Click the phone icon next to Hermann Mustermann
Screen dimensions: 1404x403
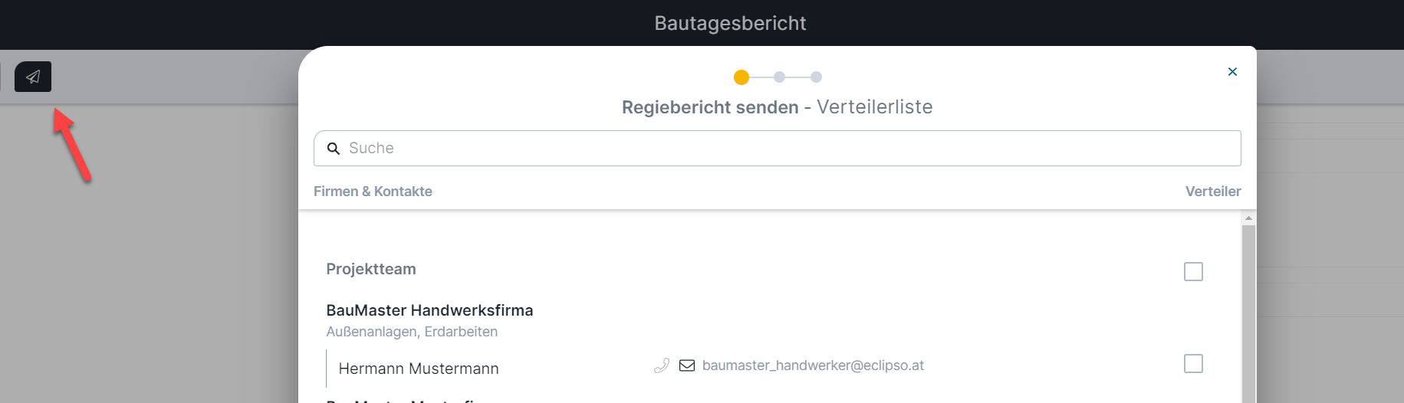coord(662,365)
